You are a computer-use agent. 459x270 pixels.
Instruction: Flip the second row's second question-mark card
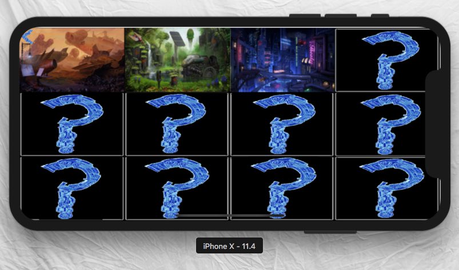pos(177,124)
